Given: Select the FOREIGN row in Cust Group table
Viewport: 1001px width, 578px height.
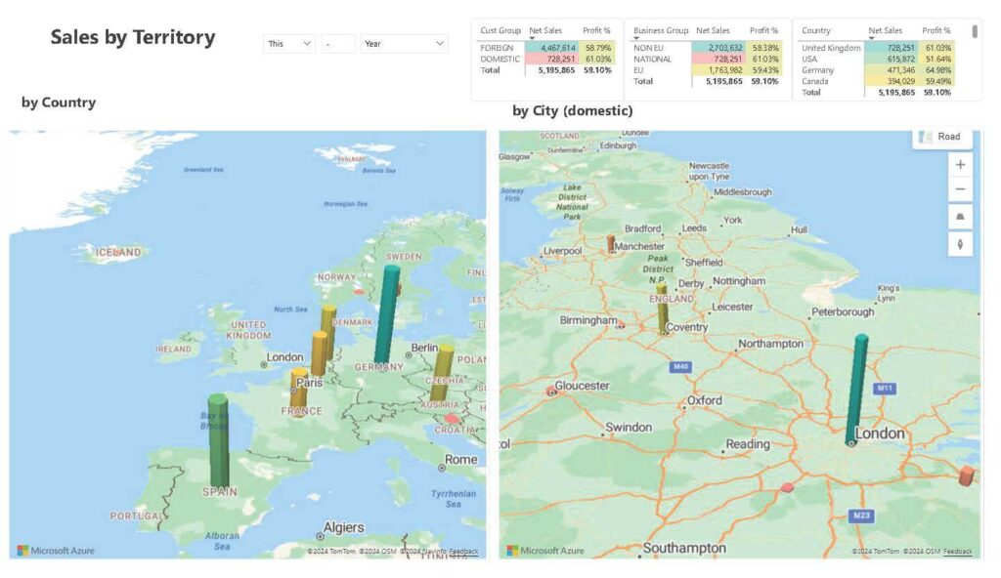Looking at the screenshot, I should (x=498, y=48).
